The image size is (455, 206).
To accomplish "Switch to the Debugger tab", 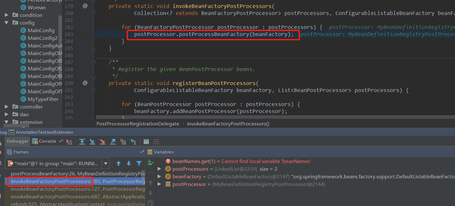I will click(x=18, y=141).
